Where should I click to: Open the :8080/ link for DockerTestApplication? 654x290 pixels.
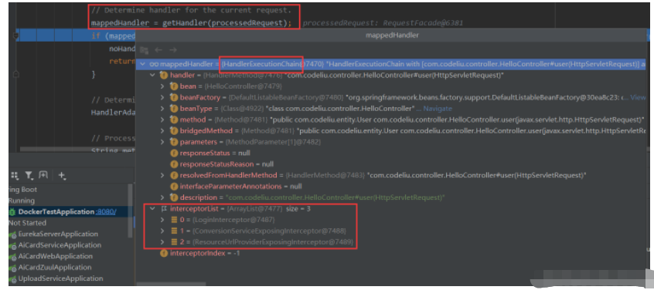coord(106,212)
